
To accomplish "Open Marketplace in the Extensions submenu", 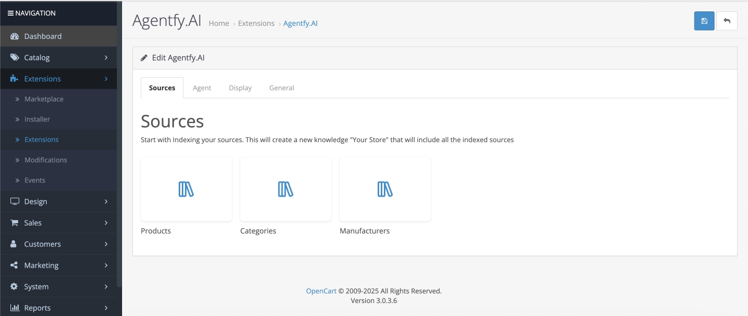I will click(44, 99).
